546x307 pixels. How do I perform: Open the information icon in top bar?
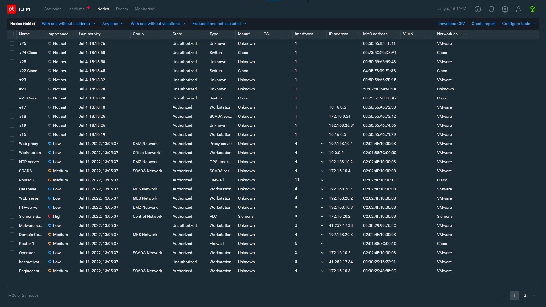coord(478,9)
